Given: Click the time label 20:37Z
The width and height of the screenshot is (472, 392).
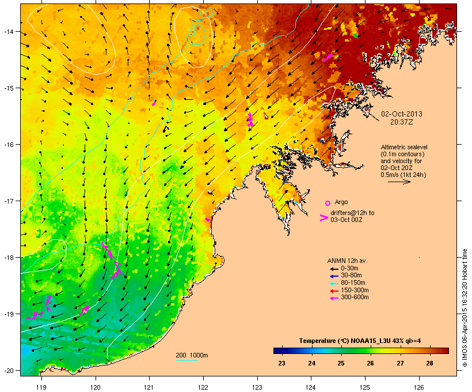Looking at the screenshot, I should coord(402,122).
